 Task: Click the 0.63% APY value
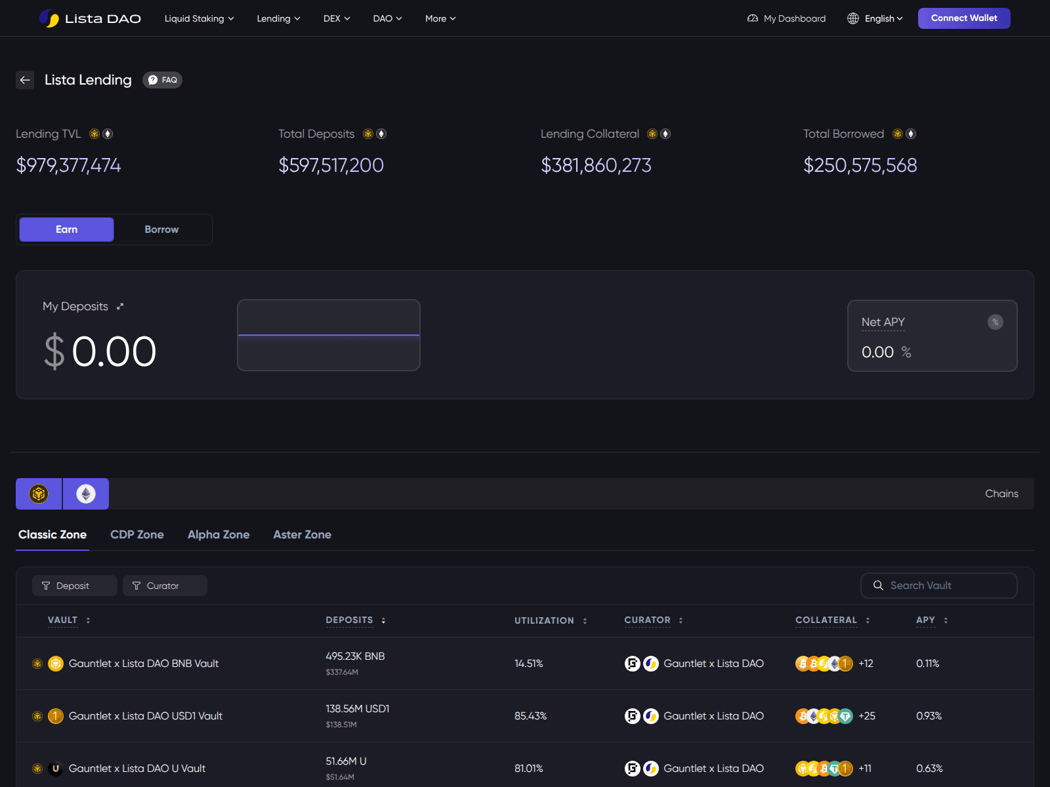point(929,769)
